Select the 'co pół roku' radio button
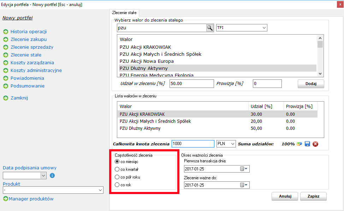This screenshot has width=344, height=211. (117, 177)
